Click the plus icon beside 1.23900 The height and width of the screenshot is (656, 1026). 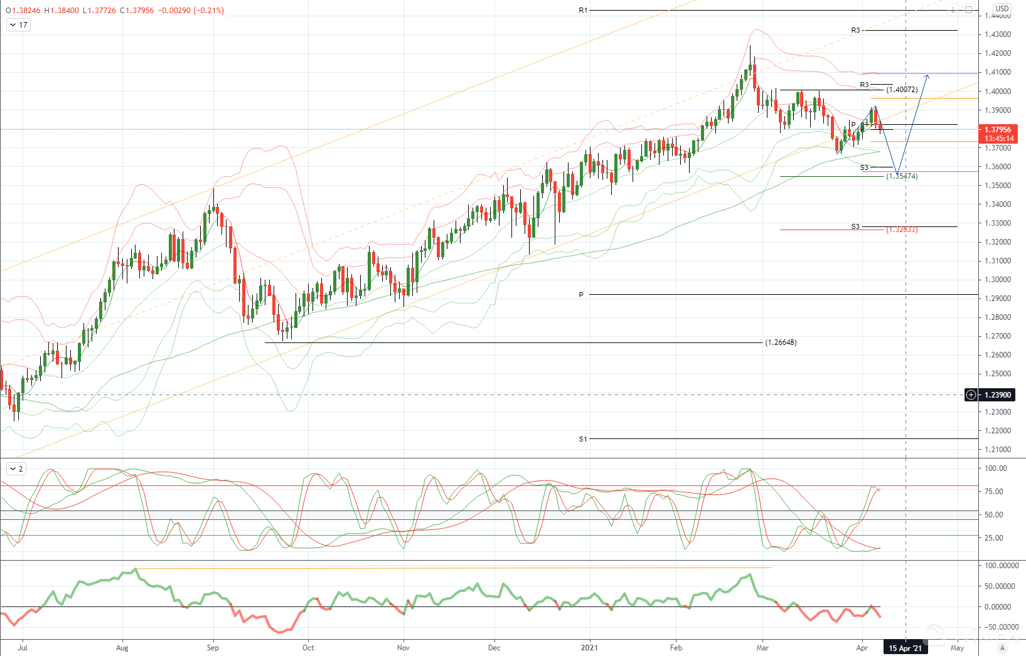pyautogui.click(x=971, y=395)
